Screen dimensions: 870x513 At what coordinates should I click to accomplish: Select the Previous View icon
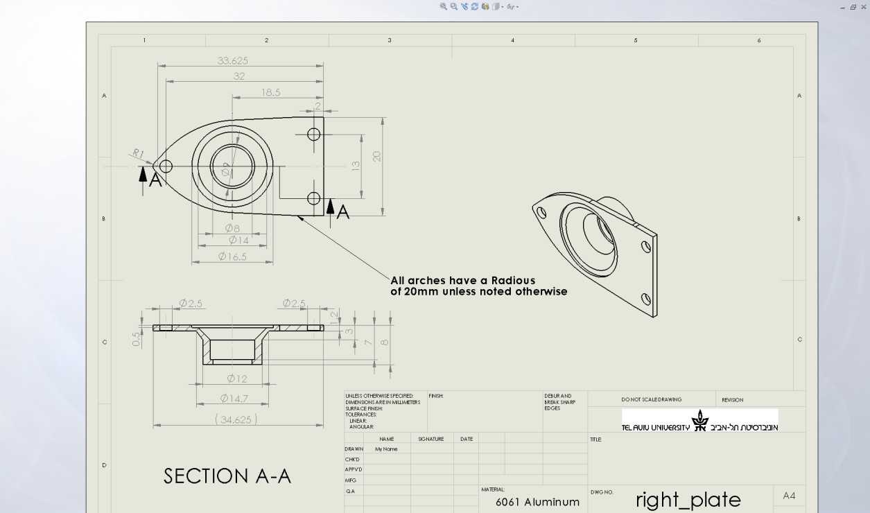click(x=464, y=6)
